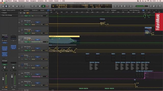Open Intro Chords Volume automation parameter dropdown
The width and height of the screenshot is (163, 91).
click(x=37, y=51)
